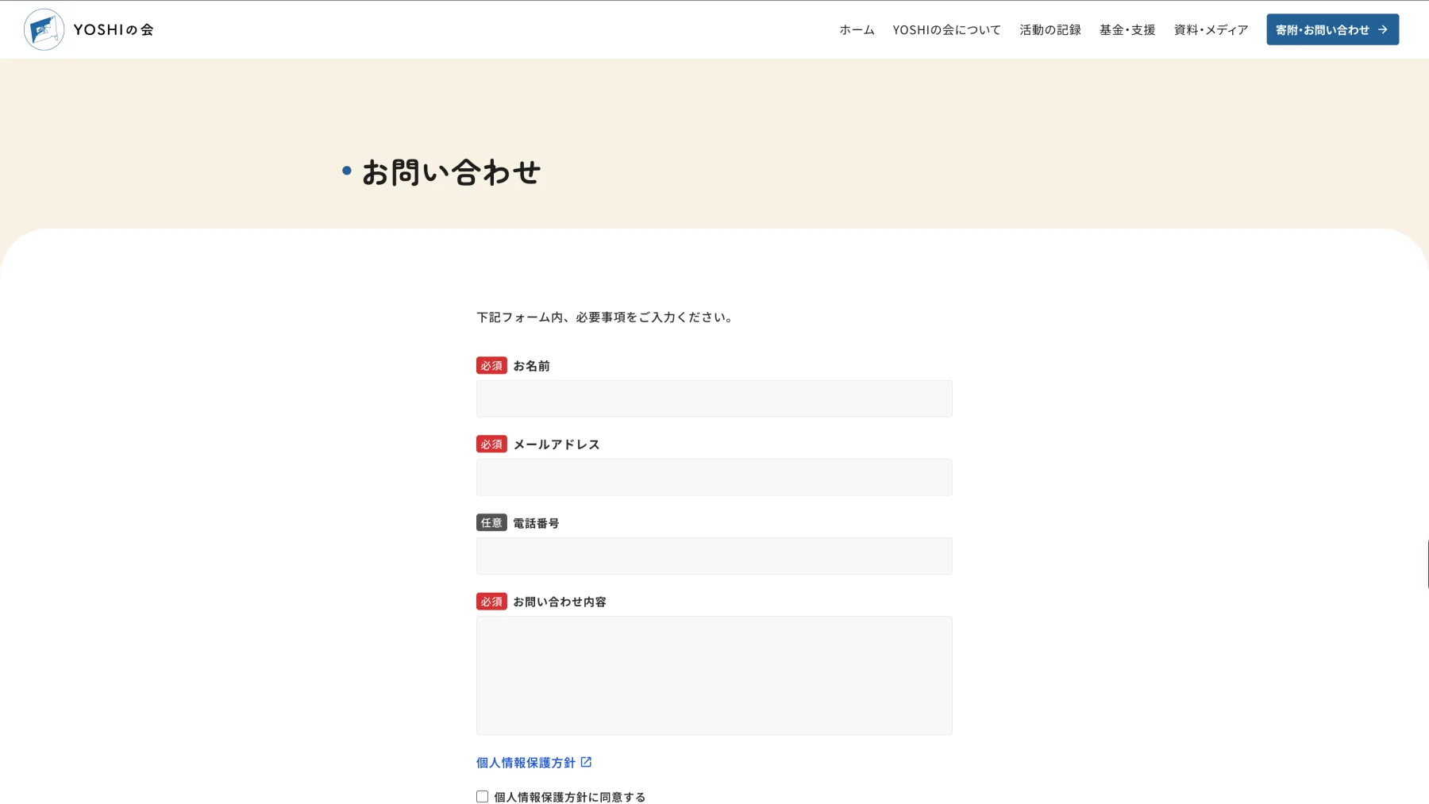Viewport: 1429px width, 804px height.
Task: Open the ホーム menu item
Action: [x=857, y=29]
